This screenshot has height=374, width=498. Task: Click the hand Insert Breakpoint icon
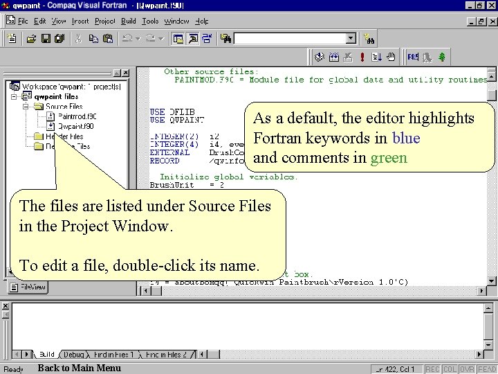click(x=391, y=57)
